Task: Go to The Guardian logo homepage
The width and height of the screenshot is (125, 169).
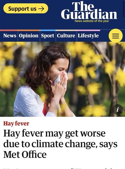Action: pyautogui.click(x=89, y=11)
